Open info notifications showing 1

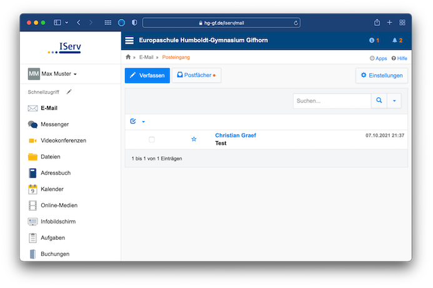point(374,41)
